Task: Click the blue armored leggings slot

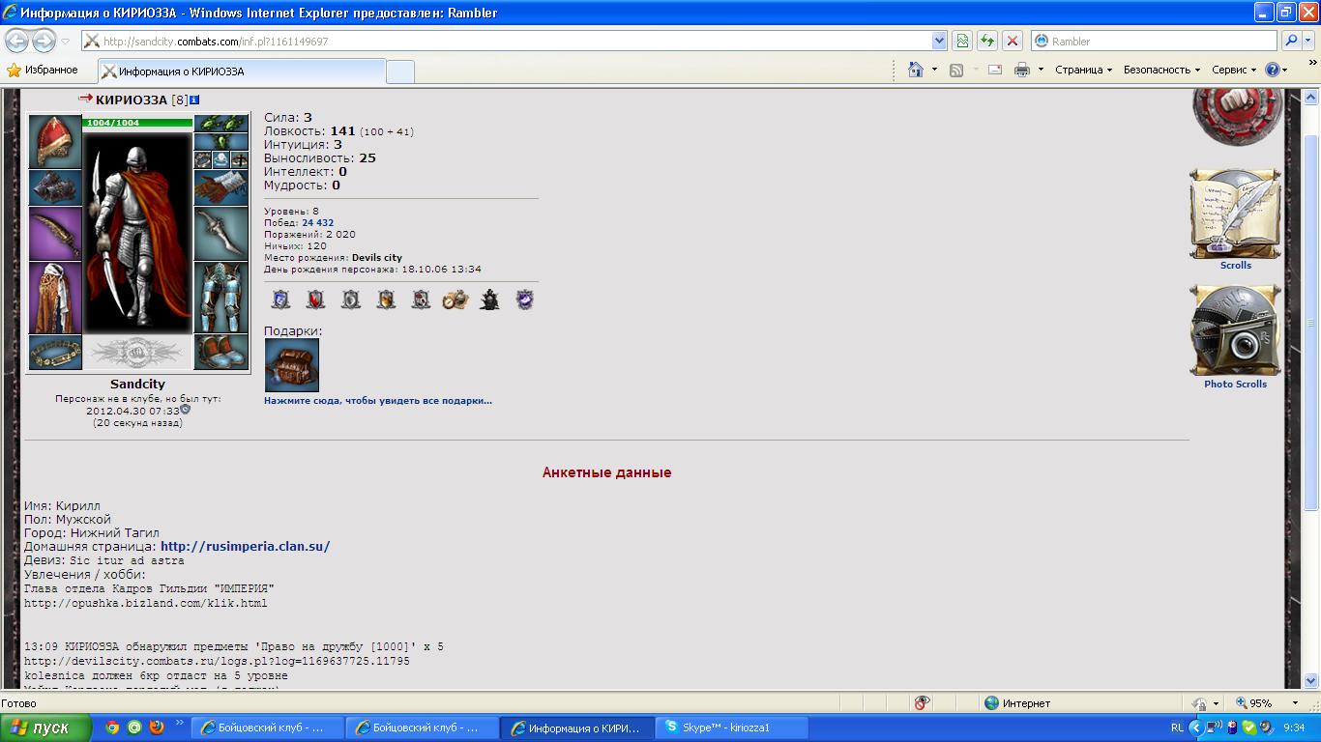Action: pyautogui.click(x=221, y=298)
